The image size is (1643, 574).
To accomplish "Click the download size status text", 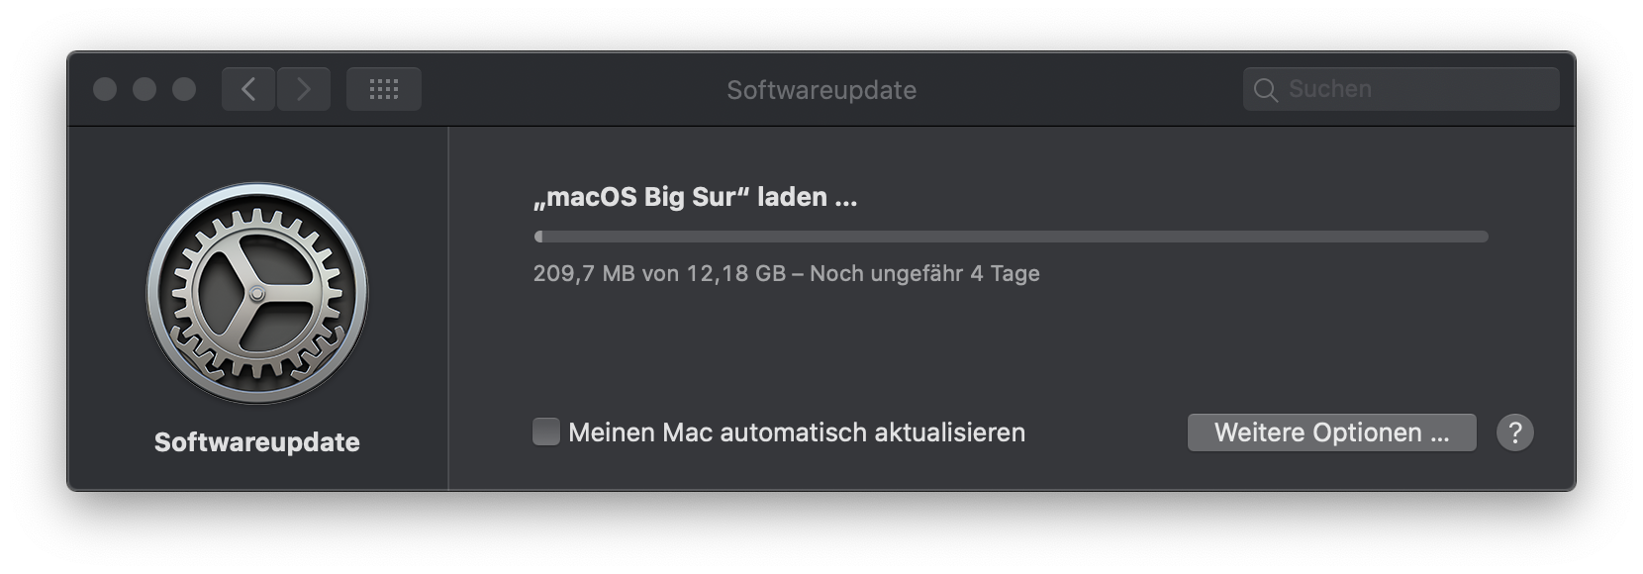I will click(786, 274).
